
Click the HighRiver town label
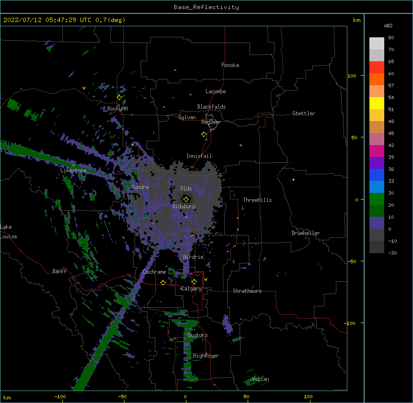point(206,356)
